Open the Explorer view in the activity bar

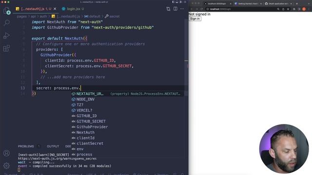coord(6,11)
